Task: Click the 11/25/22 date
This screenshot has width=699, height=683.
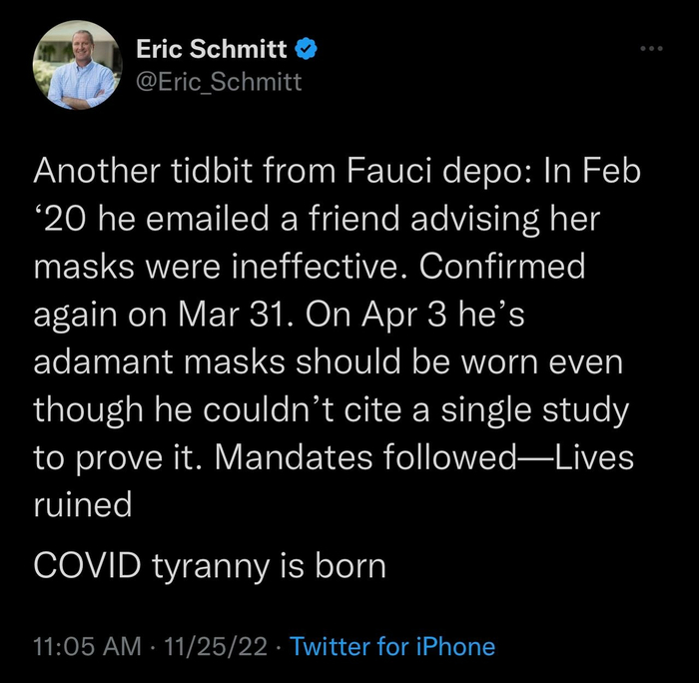Action: [x=217, y=646]
